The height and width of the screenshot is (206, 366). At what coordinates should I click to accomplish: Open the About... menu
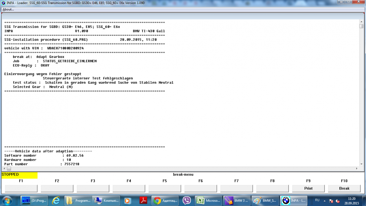tap(8, 9)
